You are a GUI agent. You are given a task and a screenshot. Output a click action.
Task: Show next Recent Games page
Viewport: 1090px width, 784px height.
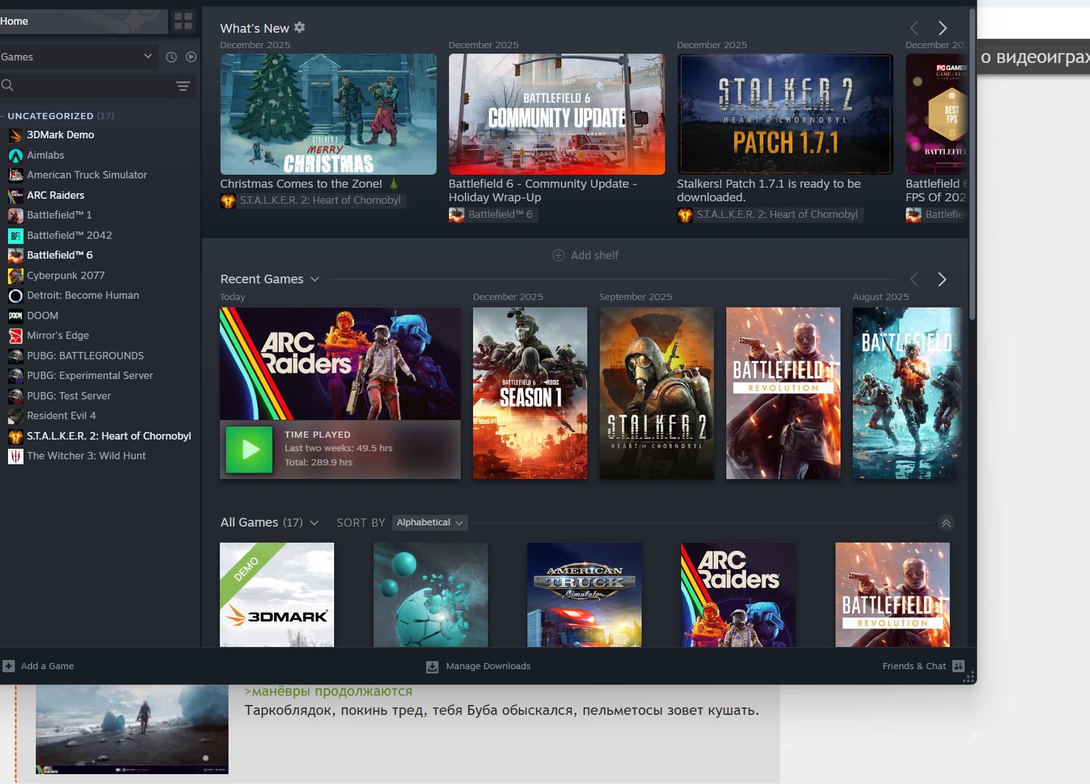click(942, 280)
